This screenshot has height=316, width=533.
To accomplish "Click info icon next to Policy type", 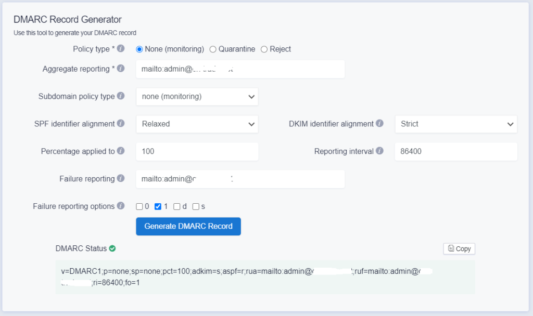I will pos(121,49).
